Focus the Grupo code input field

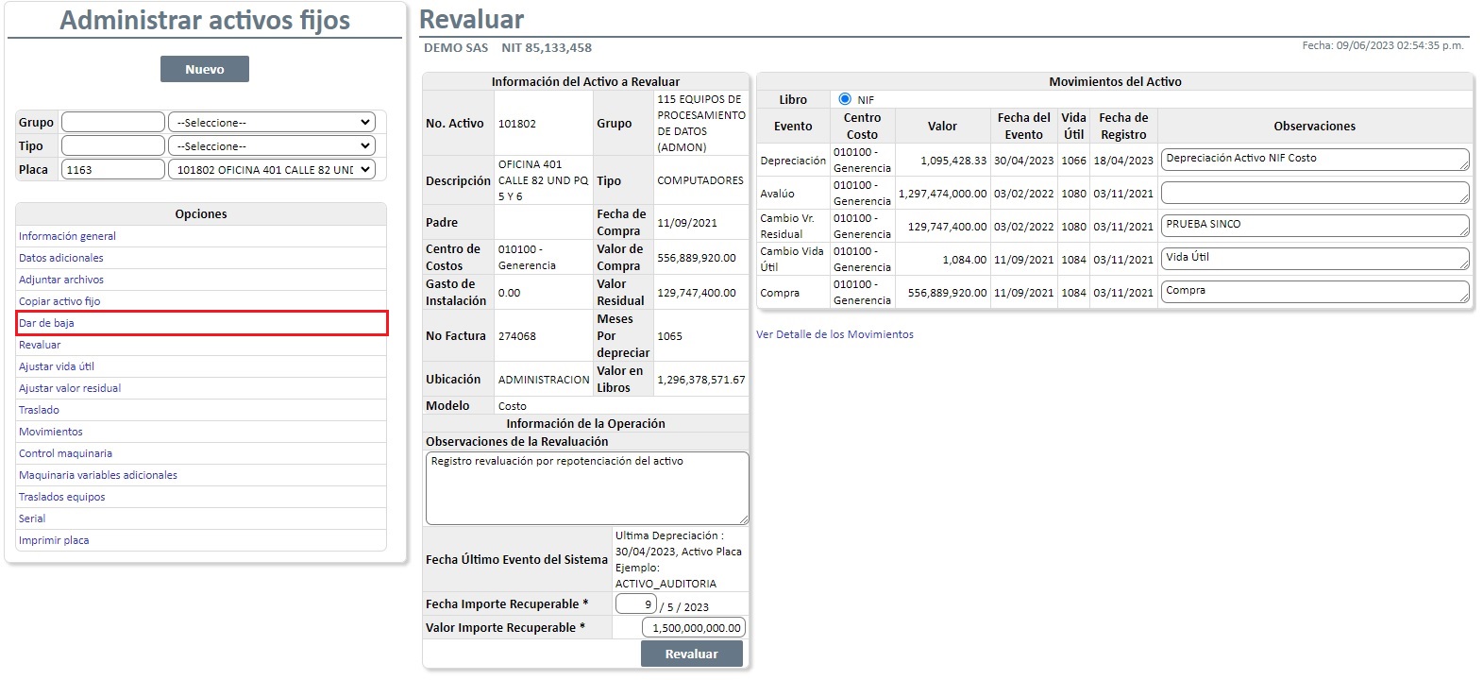pos(113,122)
